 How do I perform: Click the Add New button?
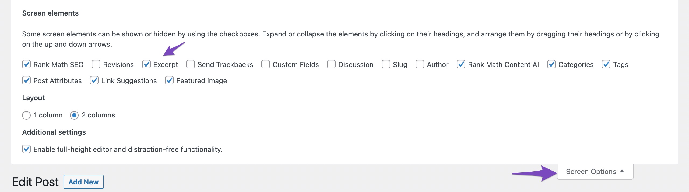pos(83,182)
